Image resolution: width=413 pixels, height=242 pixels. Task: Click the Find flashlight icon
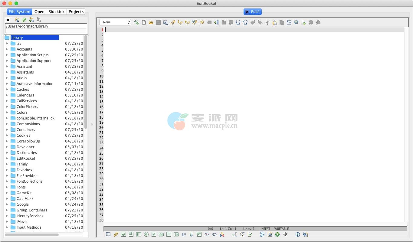pyautogui.click(x=173, y=22)
